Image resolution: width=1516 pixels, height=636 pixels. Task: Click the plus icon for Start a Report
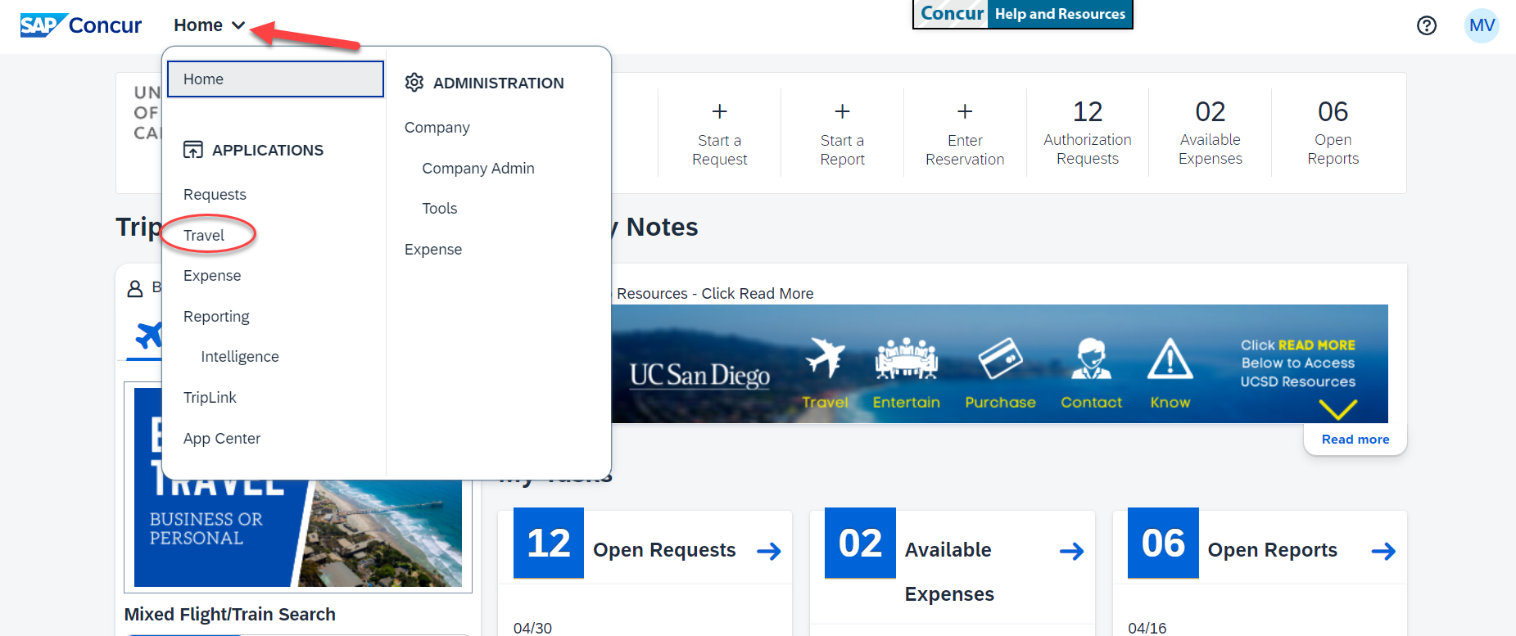[842, 111]
